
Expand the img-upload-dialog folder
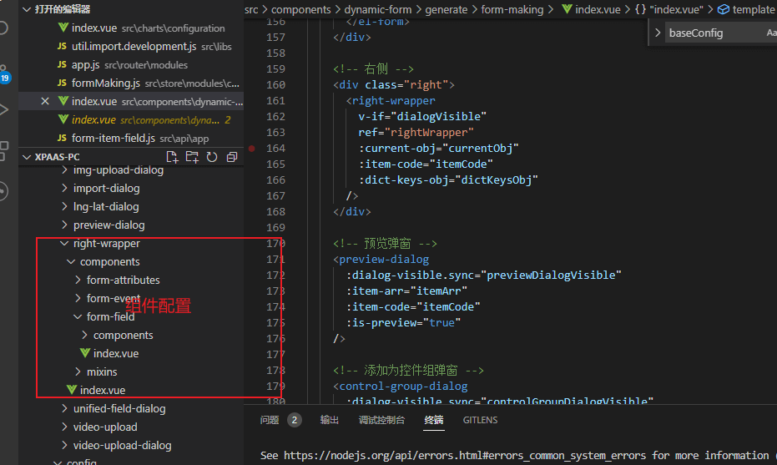(64, 170)
